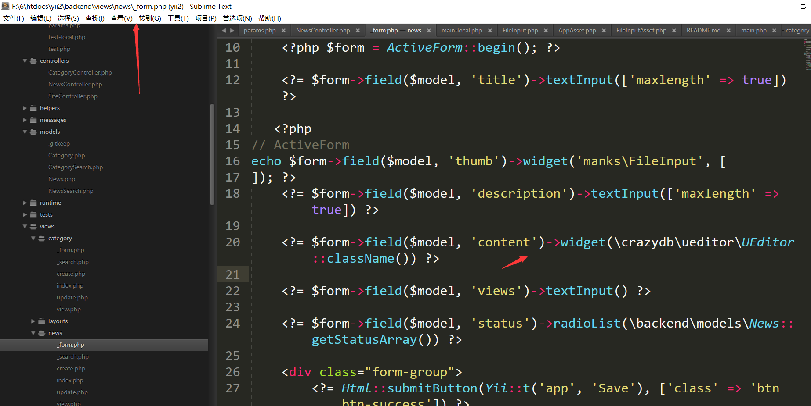Viewport: 811px width, 406px height.
Task: Open CategorySearch.php under models
Action: (76, 167)
